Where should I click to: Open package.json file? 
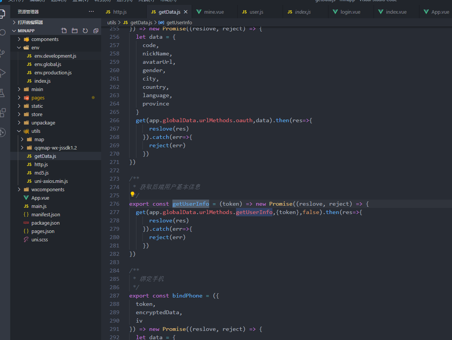(x=56, y=223)
